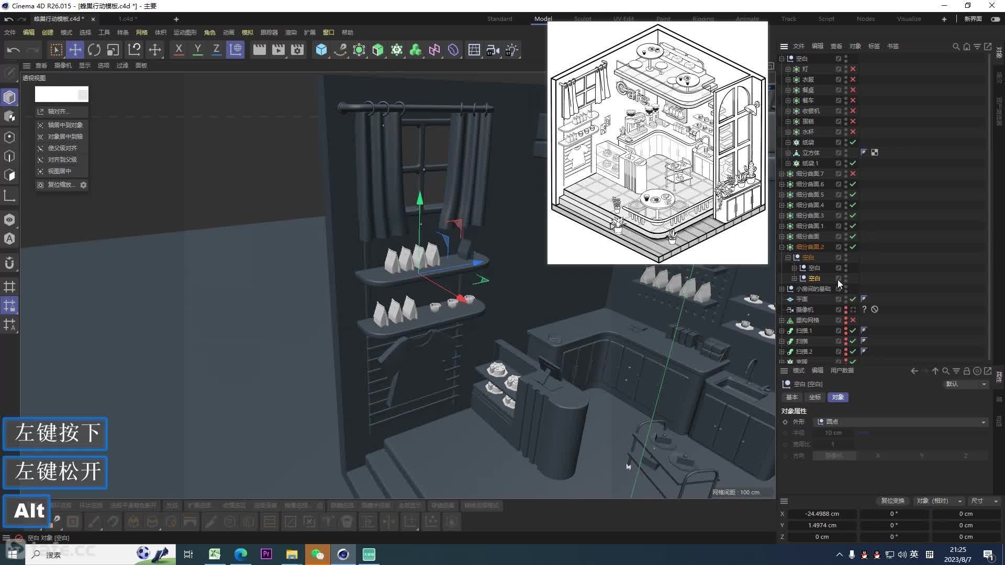
Task: Switch to the 基本 attribute tab
Action: (x=792, y=397)
